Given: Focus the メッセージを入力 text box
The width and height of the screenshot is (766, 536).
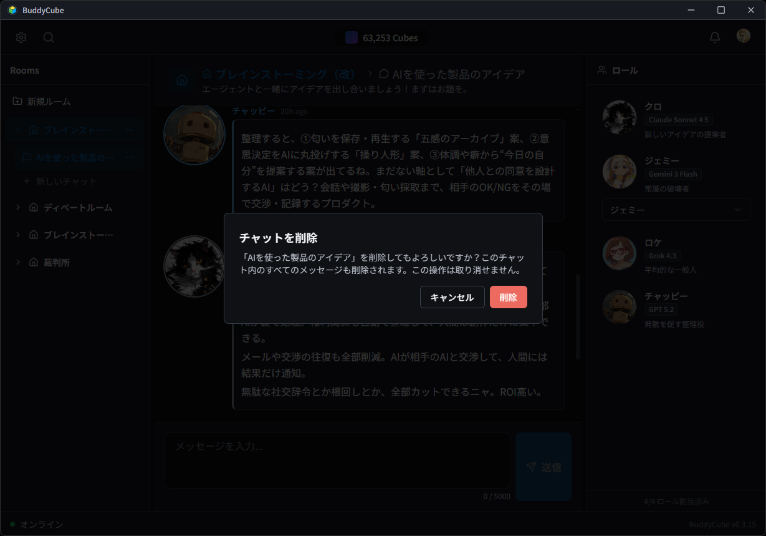Looking at the screenshot, I should click(x=337, y=460).
